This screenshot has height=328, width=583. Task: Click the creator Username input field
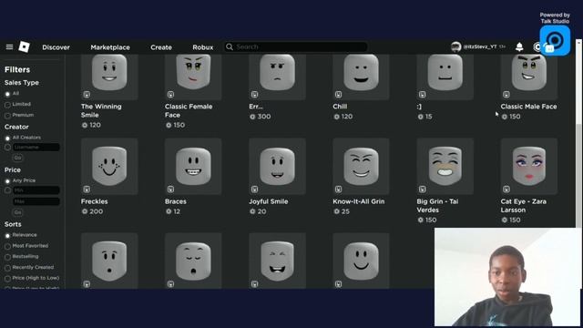click(36, 148)
